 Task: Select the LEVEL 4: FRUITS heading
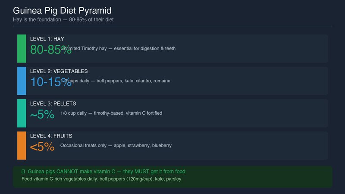(x=51, y=136)
